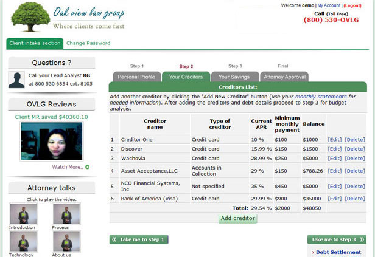Open the Change Password tab
Viewport: 375px width, 257px height.
[88, 43]
